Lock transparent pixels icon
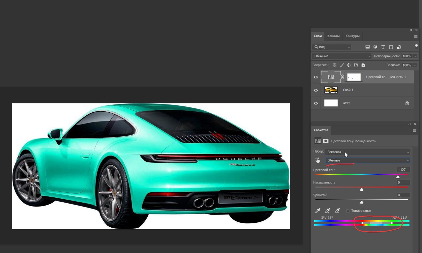 (x=334, y=65)
